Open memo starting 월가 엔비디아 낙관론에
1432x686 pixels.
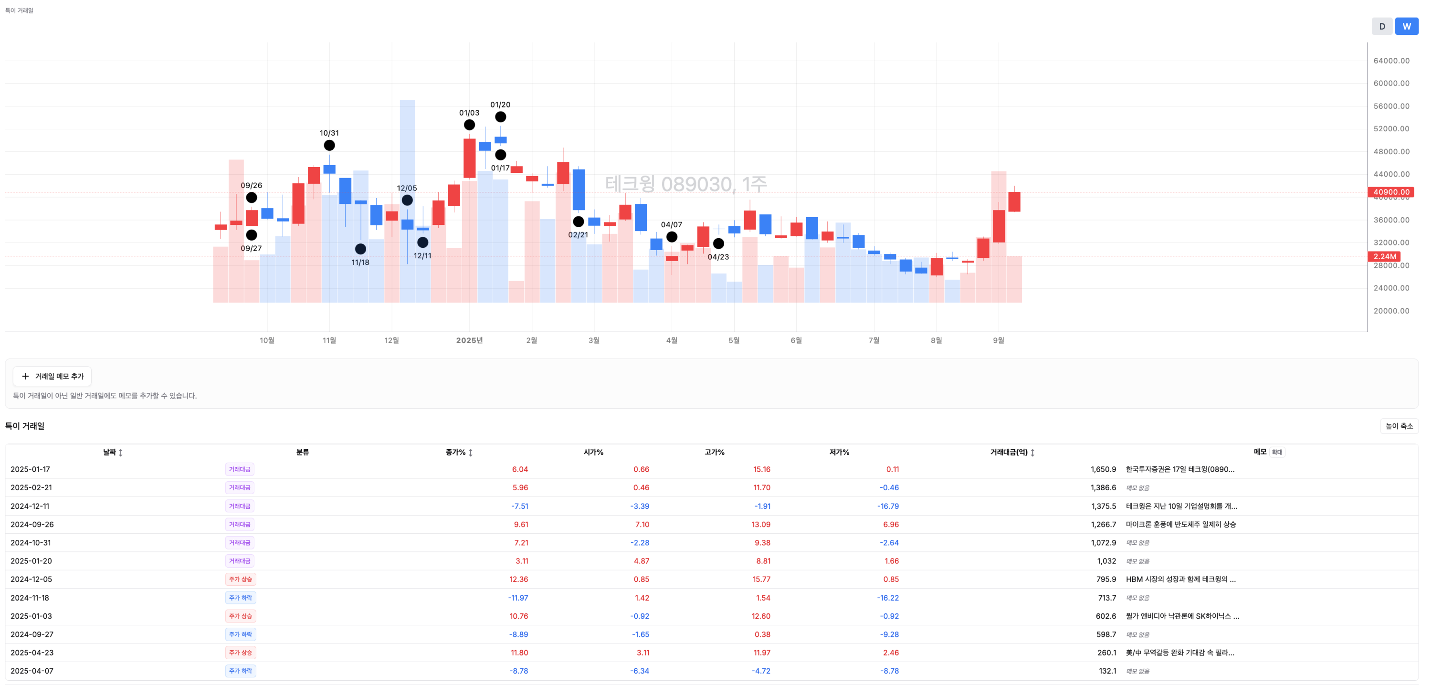pos(1182,616)
